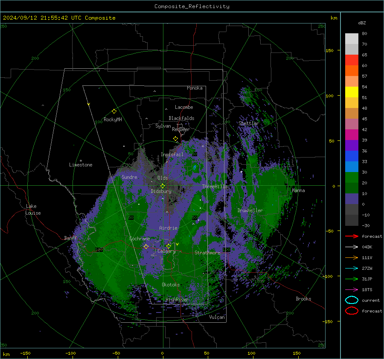Click the Lake Louise label
The width and height of the screenshot is (384, 359).
(x=33, y=210)
